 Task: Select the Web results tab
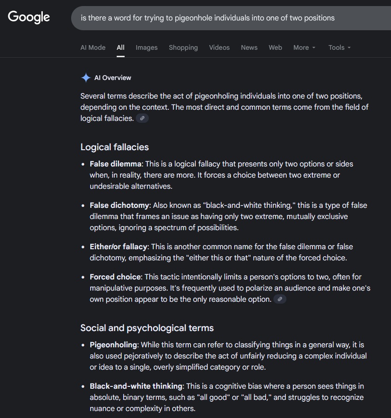pos(275,47)
